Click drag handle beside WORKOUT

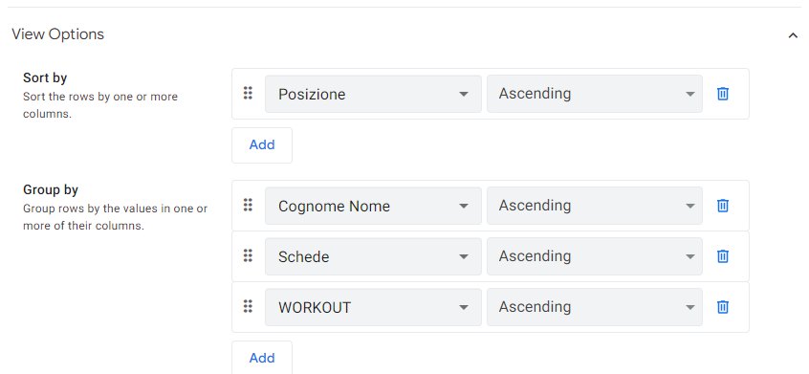(248, 307)
